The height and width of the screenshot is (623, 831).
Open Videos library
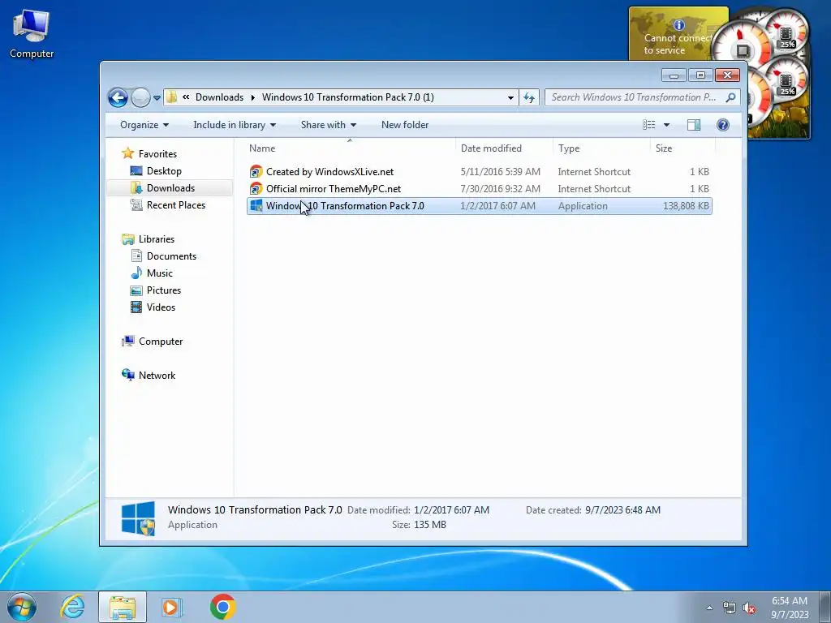pyautogui.click(x=161, y=307)
